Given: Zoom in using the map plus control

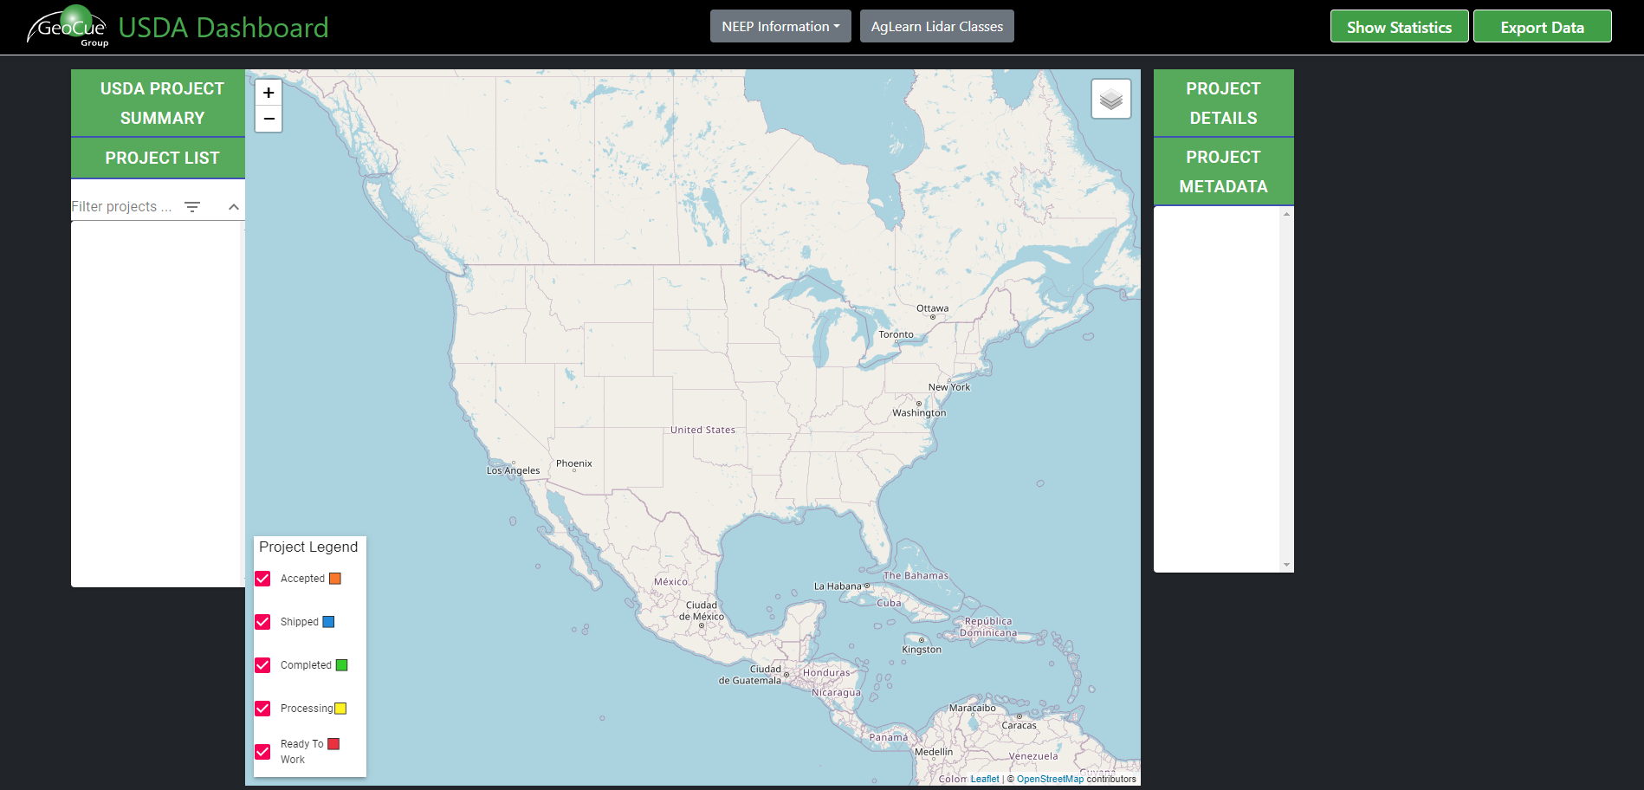Looking at the screenshot, I should click(x=269, y=92).
